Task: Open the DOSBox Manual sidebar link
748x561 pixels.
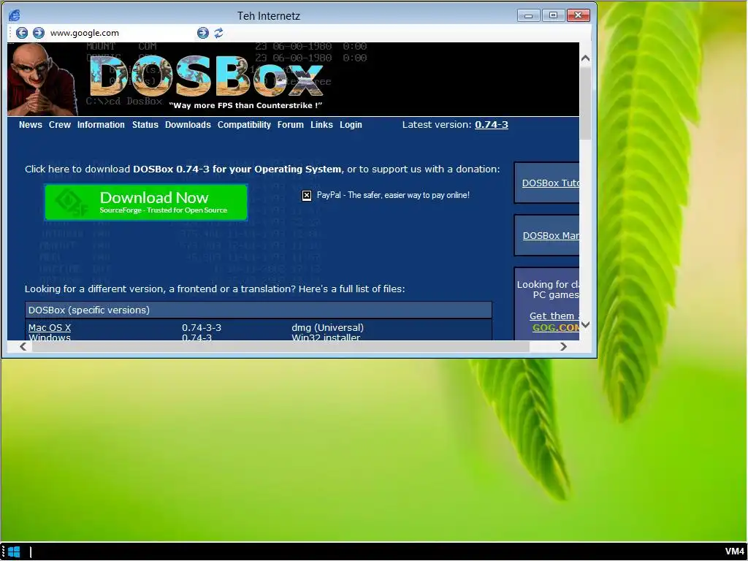Action: click(x=551, y=236)
